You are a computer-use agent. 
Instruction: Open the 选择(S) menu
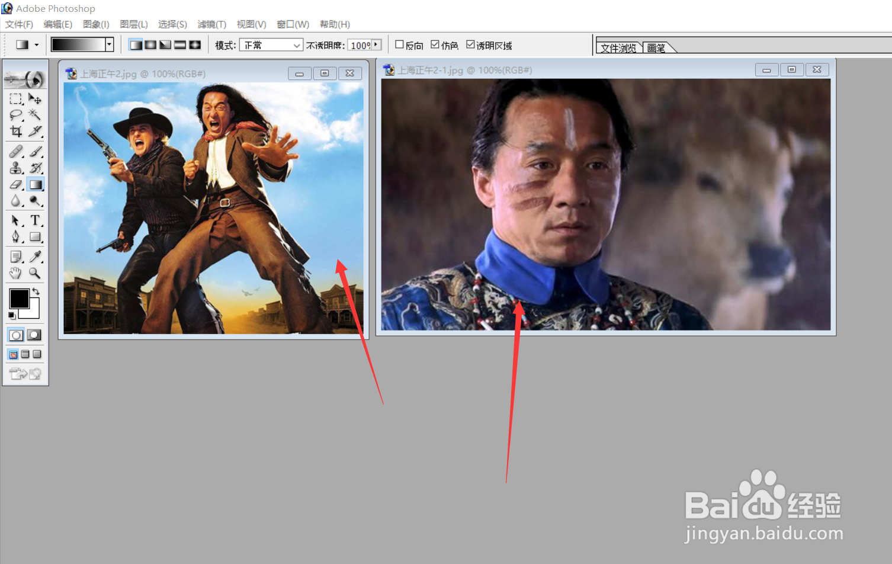pyautogui.click(x=172, y=24)
